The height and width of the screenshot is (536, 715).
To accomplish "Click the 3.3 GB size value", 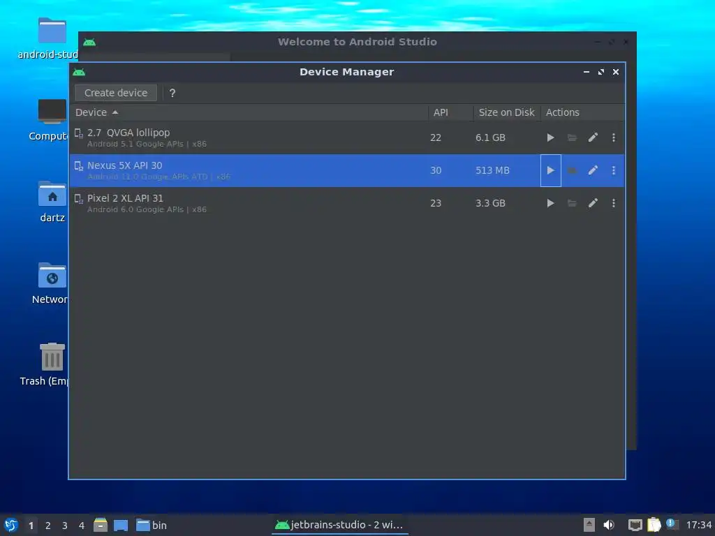I will (490, 203).
